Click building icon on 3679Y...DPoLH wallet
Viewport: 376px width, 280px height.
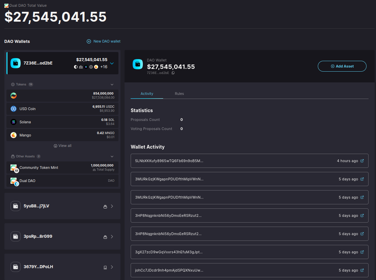pos(105,267)
